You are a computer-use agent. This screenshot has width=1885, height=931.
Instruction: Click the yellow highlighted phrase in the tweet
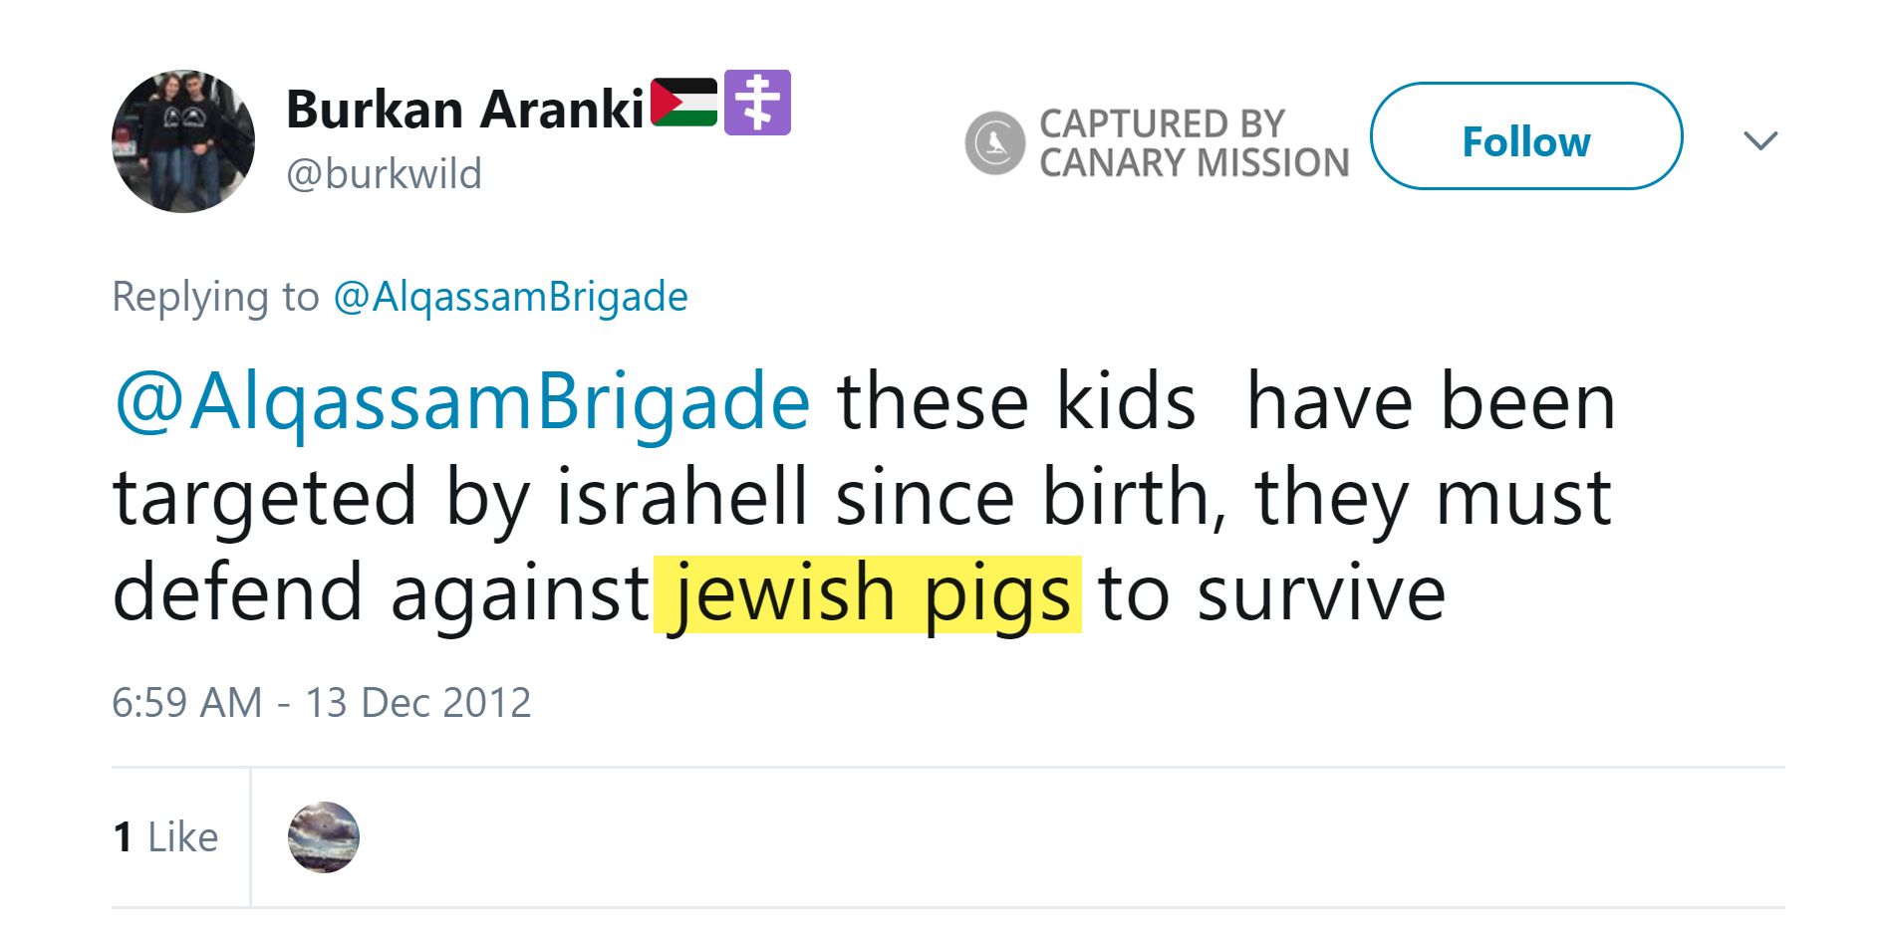(x=868, y=593)
